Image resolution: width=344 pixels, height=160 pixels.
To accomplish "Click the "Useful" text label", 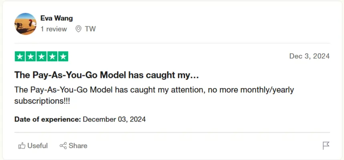I will click(x=37, y=146).
